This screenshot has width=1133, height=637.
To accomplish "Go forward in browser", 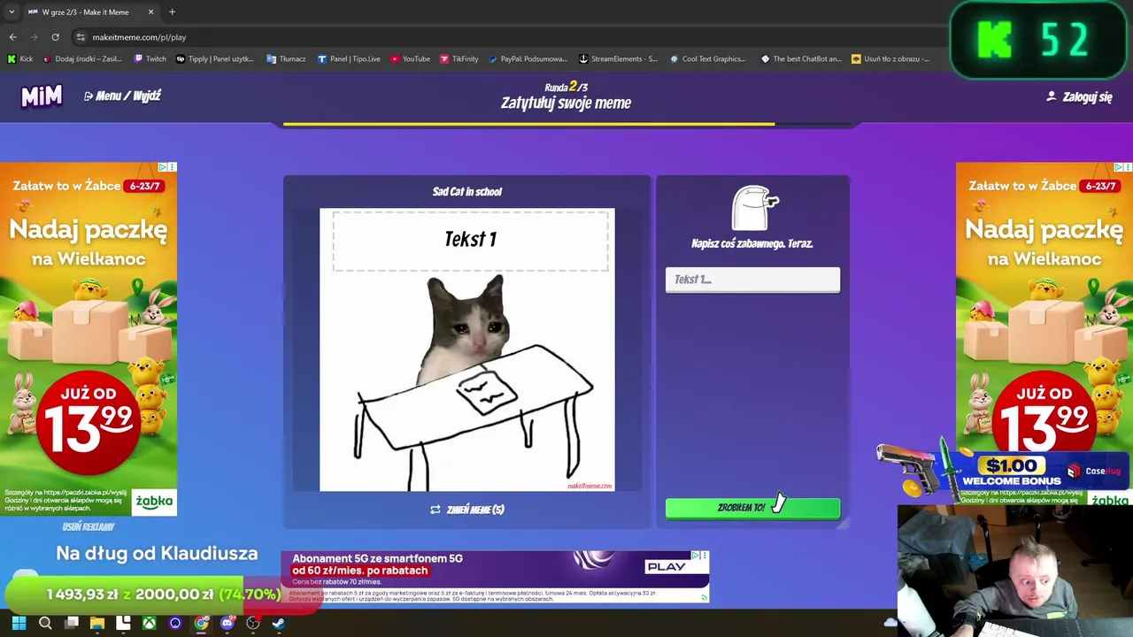I will pos(34,37).
